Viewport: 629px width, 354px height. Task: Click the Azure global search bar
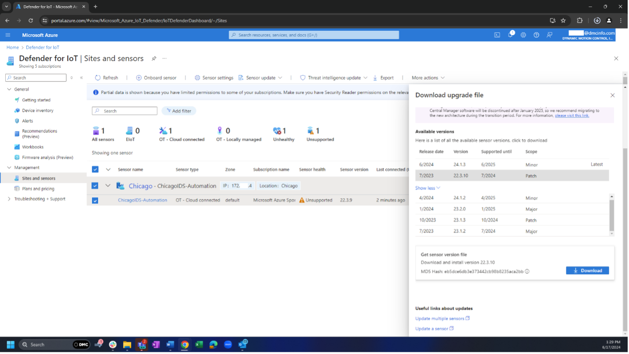[314, 35]
